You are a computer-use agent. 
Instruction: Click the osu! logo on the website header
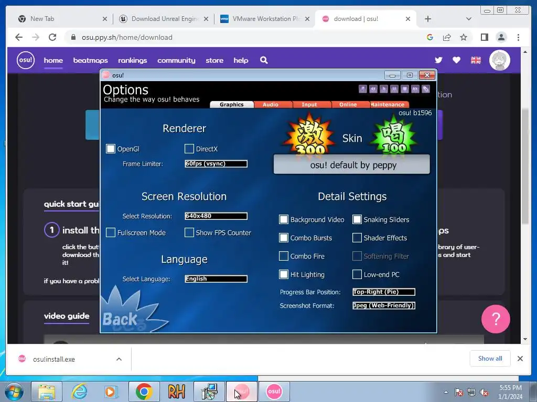(26, 60)
